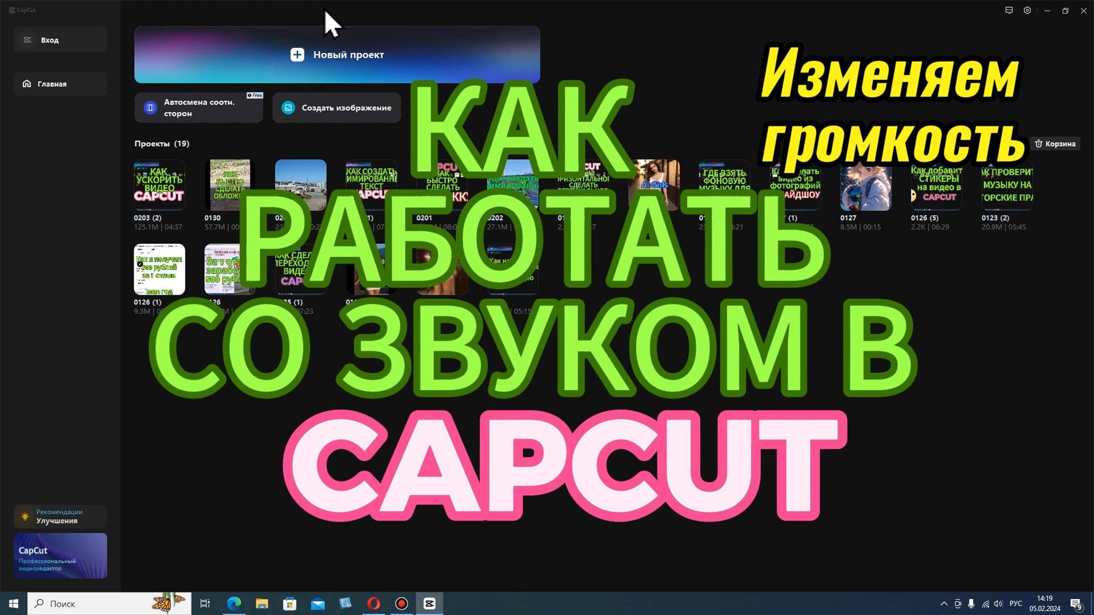Open project thumbnail 0123 (2)
This screenshot has height=615, width=1094.
1007,185
